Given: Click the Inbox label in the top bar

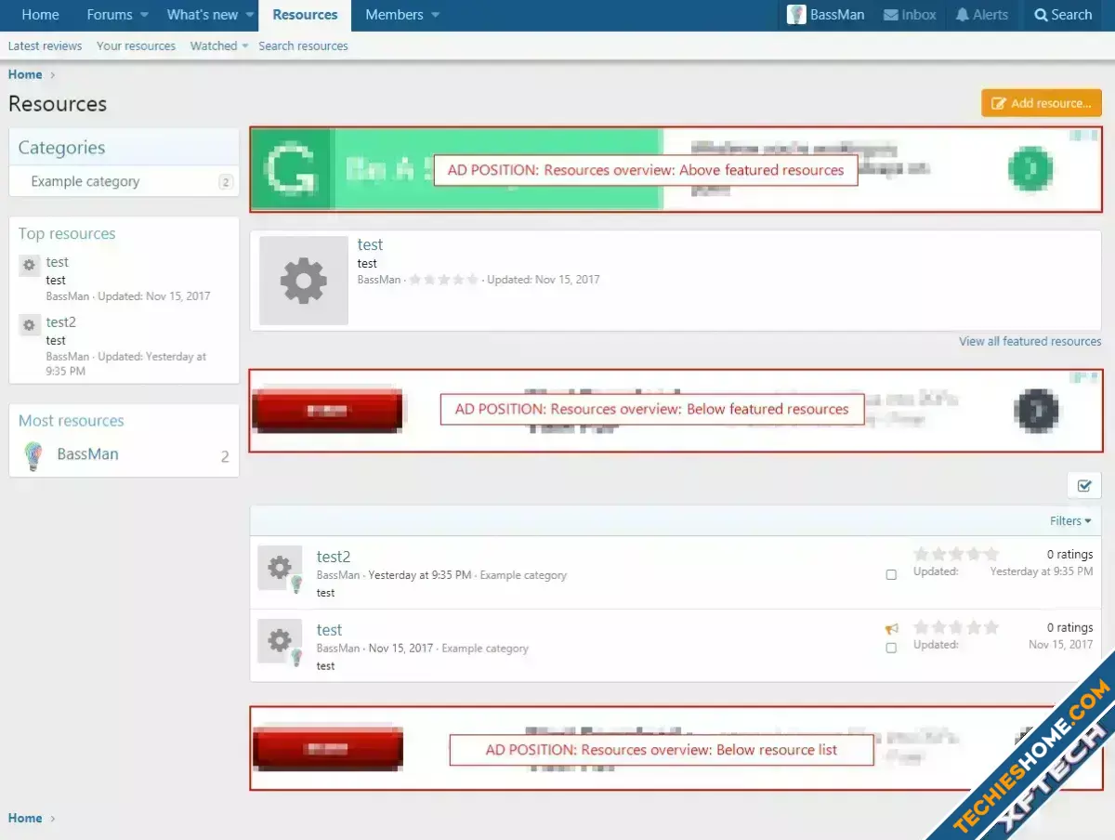Looking at the screenshot, I should coord(919,15).
